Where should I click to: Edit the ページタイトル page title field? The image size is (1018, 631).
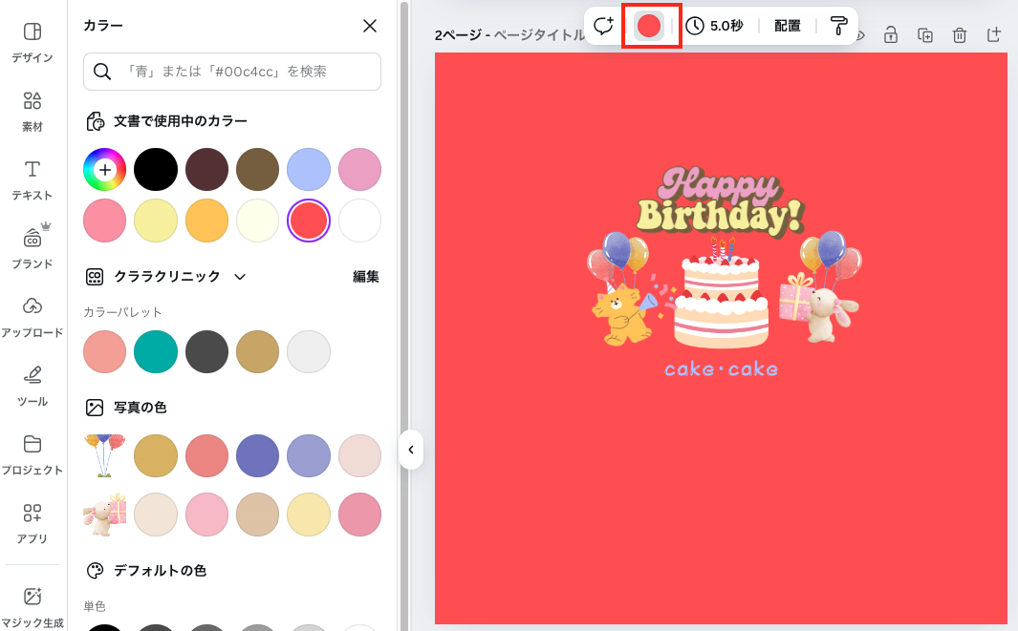(539, 35)
